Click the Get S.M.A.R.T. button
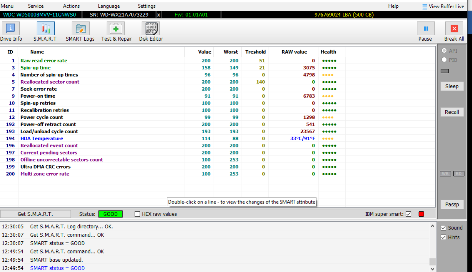Image resolution: width=472 pixels, height=272 pixels. 35,214
